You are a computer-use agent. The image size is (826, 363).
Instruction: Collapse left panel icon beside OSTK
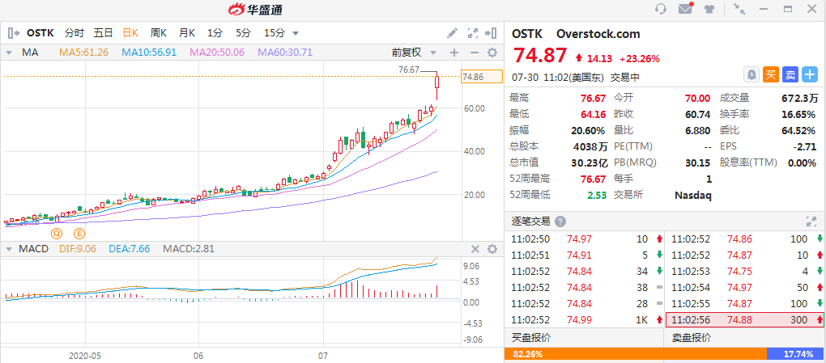pos(14,33)
